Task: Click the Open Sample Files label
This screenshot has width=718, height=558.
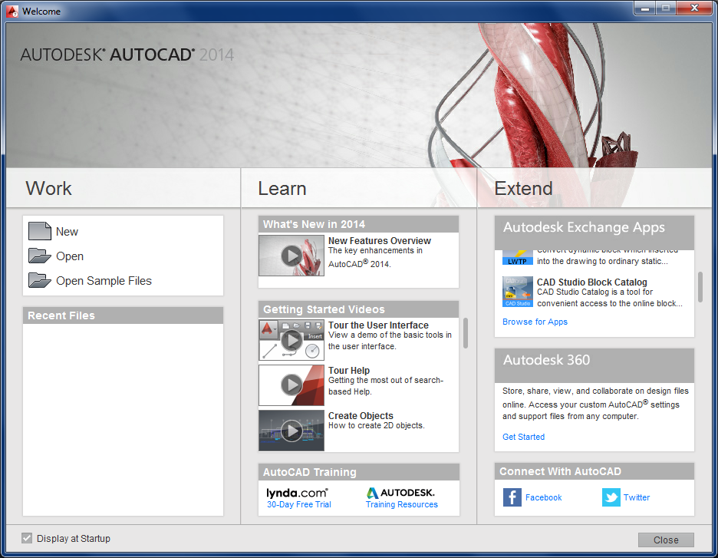Action: point(104,281)
